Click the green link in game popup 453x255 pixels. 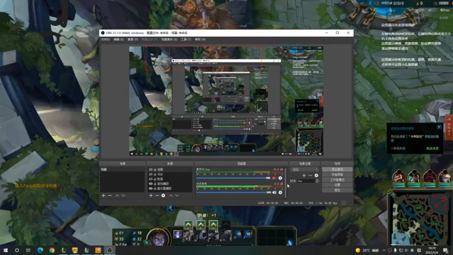point(433,148)
